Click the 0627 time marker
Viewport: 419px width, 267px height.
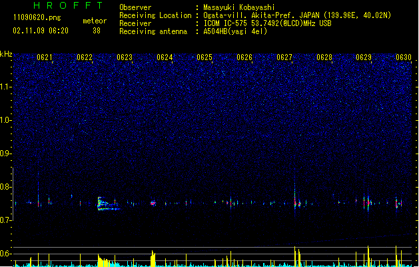(284, 57)
